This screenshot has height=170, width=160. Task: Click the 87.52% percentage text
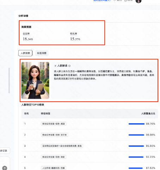point(150,168)
